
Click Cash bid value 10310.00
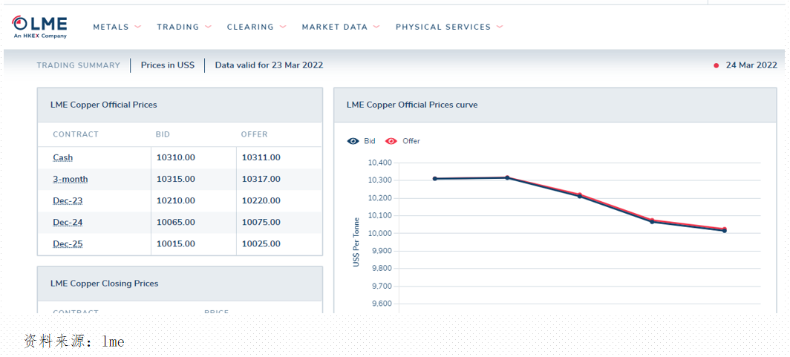pyautogui.click(x=176, y=157)
